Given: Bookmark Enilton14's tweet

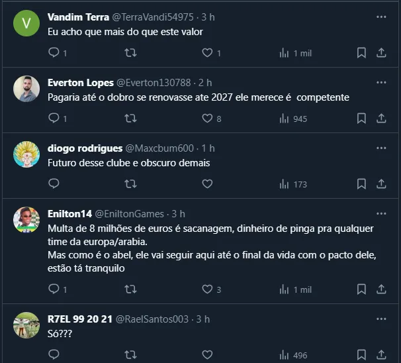Looking at the screenshot, I should tap(361, 289).
